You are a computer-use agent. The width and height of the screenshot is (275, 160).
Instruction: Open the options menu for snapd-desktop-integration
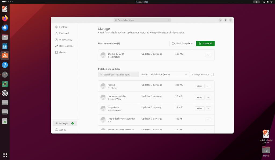coord(208,120)
